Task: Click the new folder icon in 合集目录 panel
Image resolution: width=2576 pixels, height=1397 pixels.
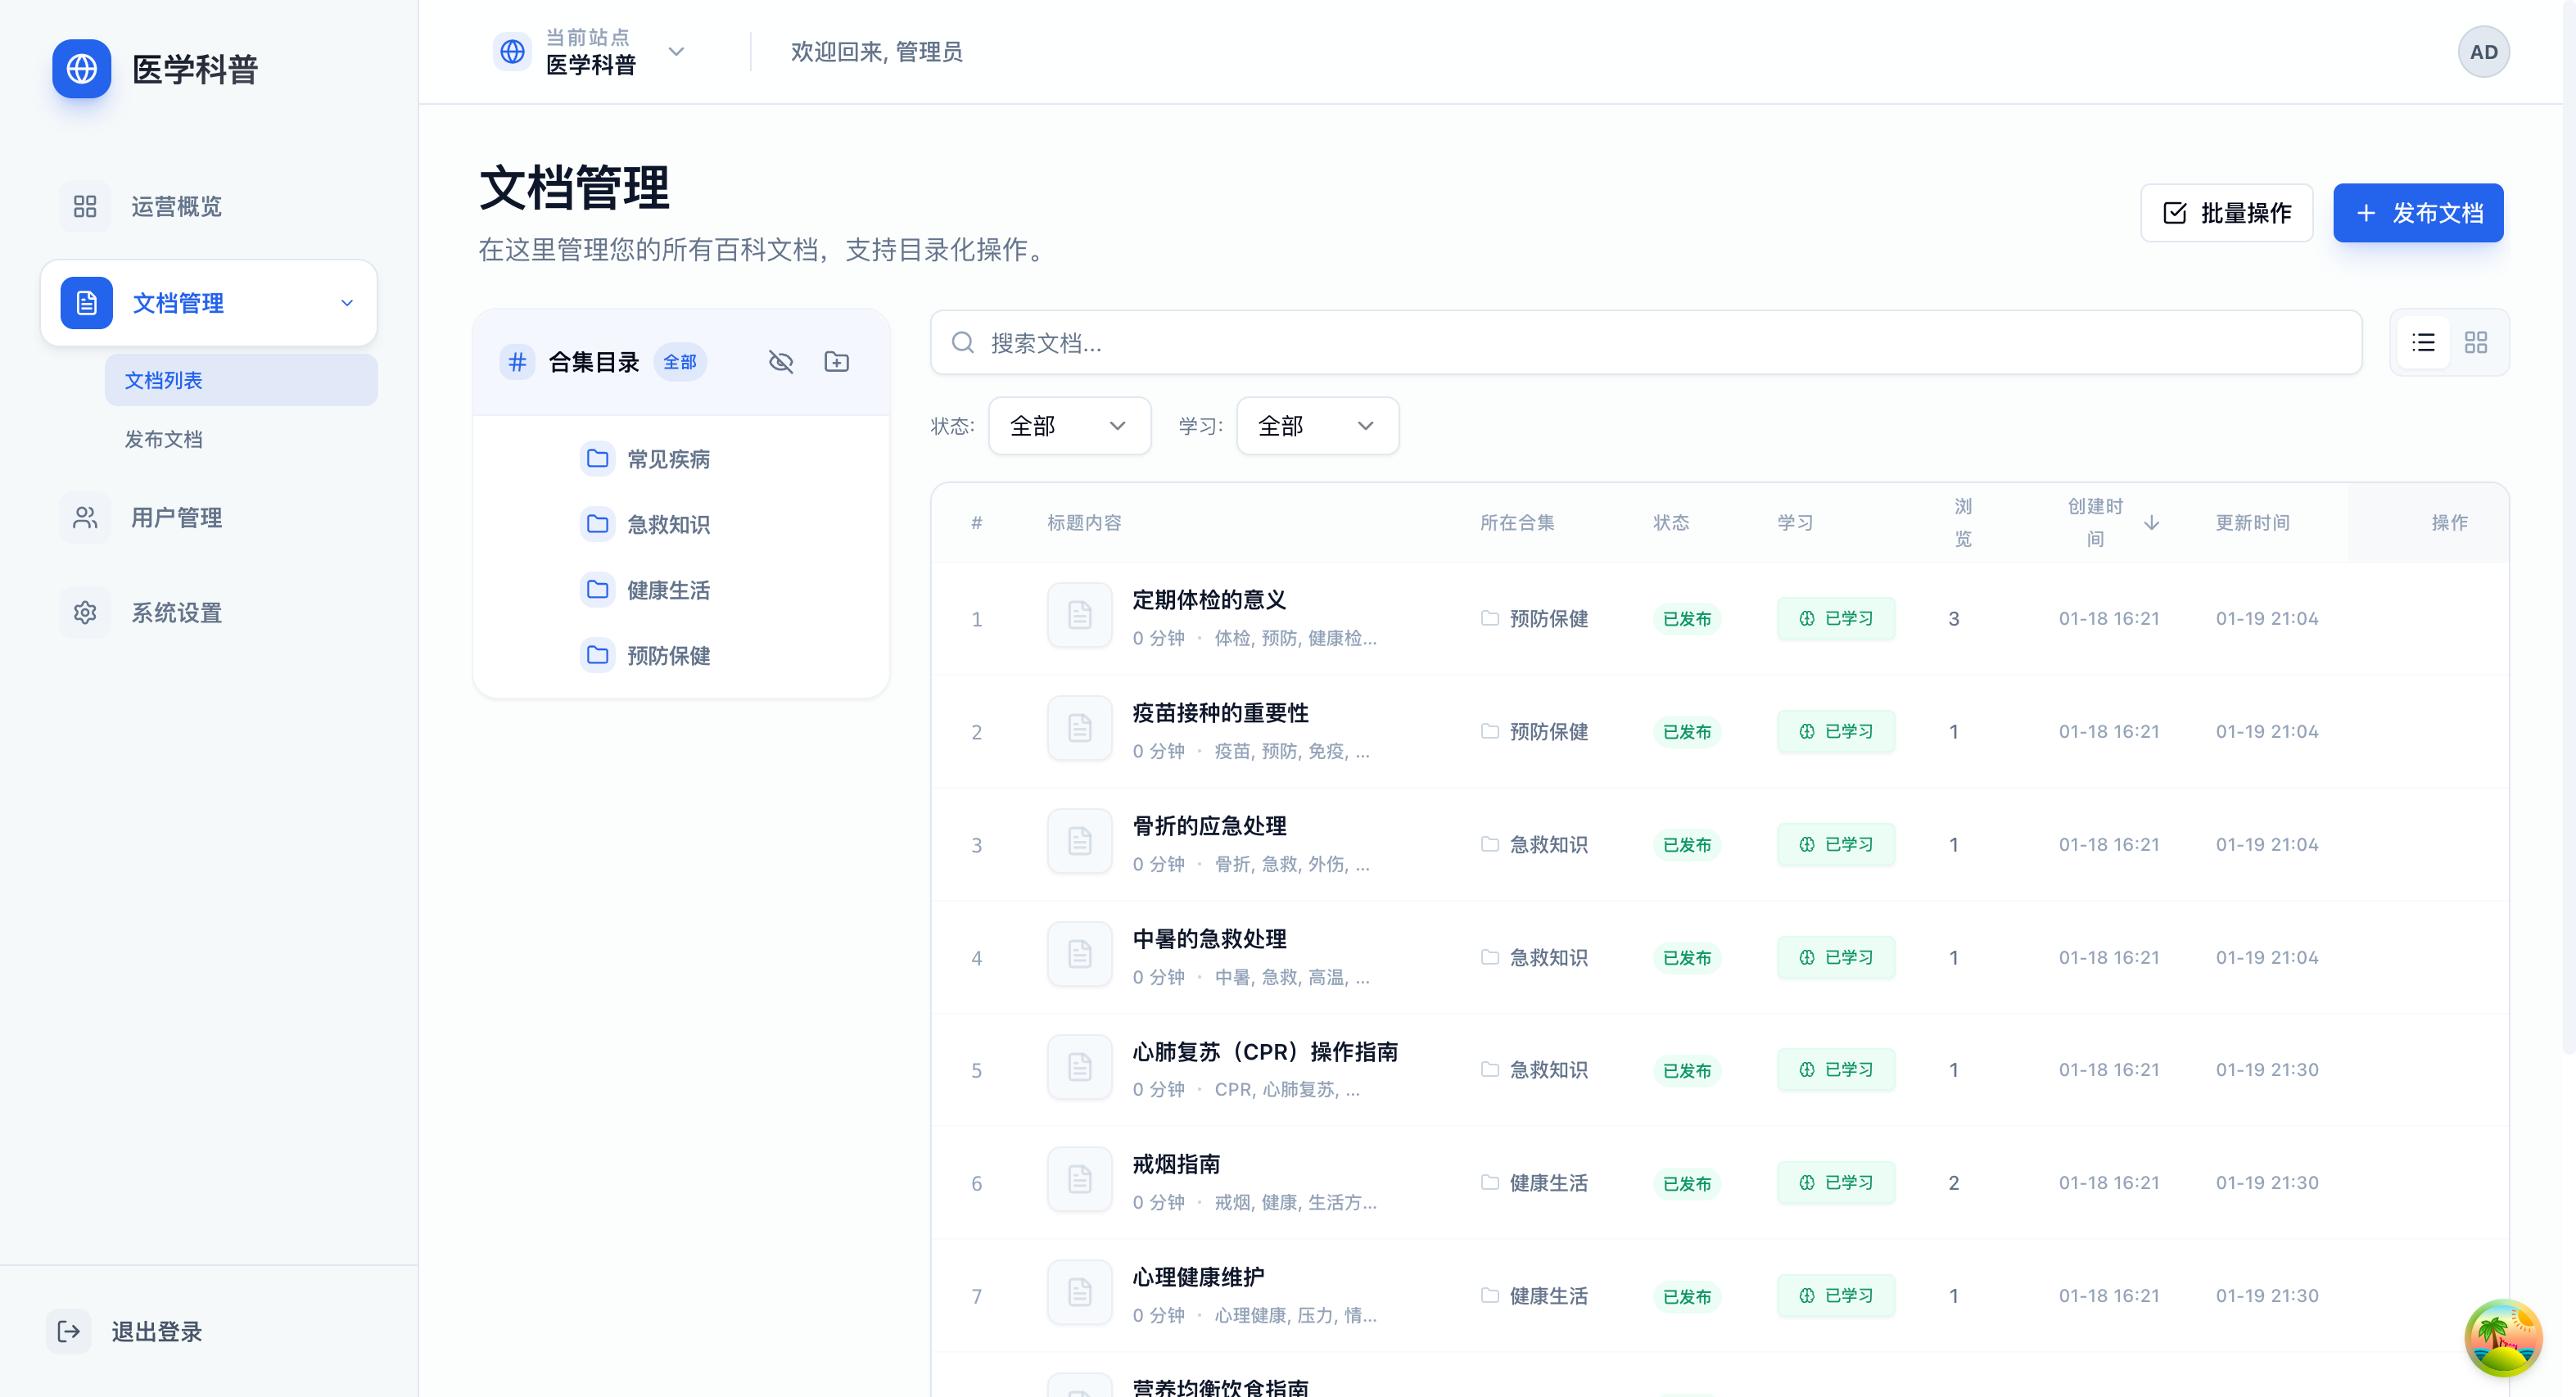Action: 836,361
